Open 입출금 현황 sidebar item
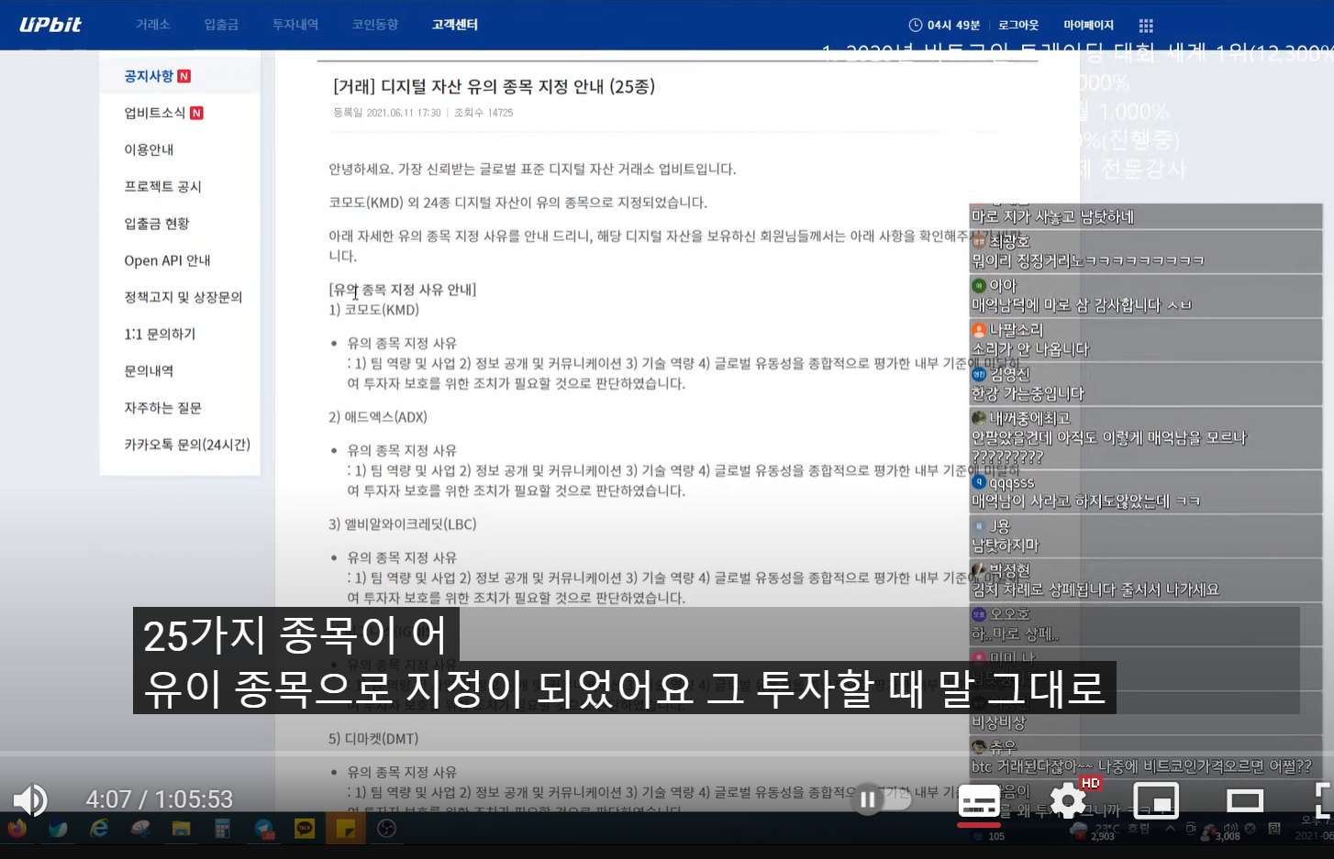The width and height of the screenshot is (1334, 859). point(157,224)
